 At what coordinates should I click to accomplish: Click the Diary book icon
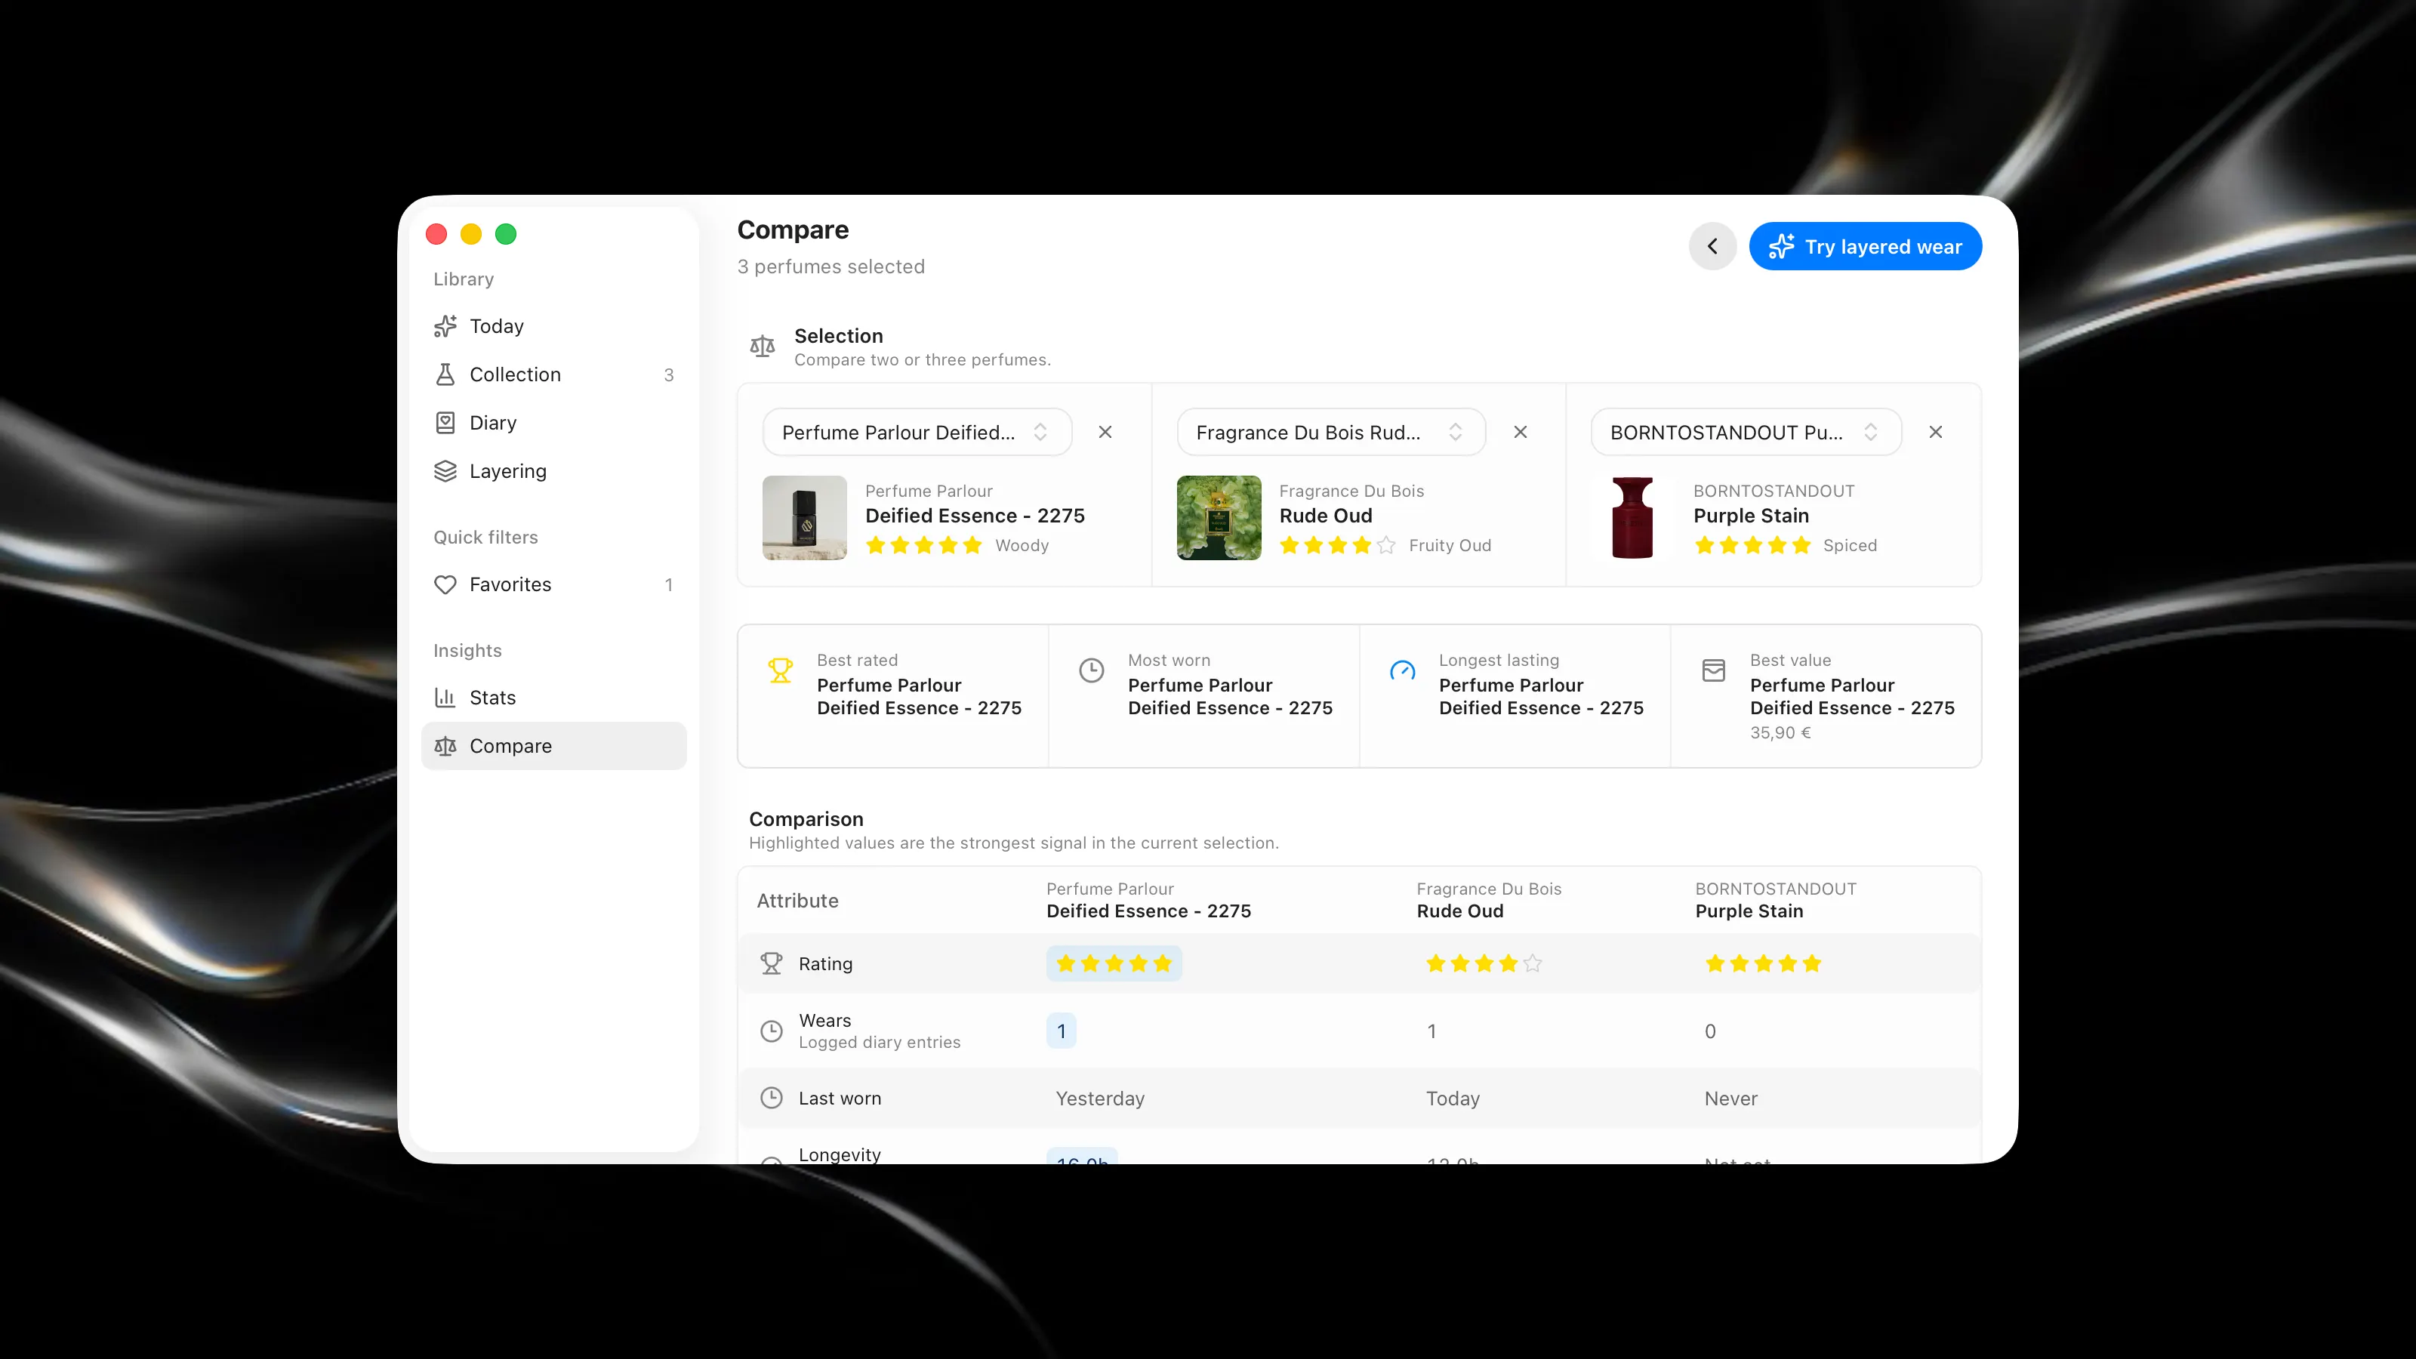(445, 423)
